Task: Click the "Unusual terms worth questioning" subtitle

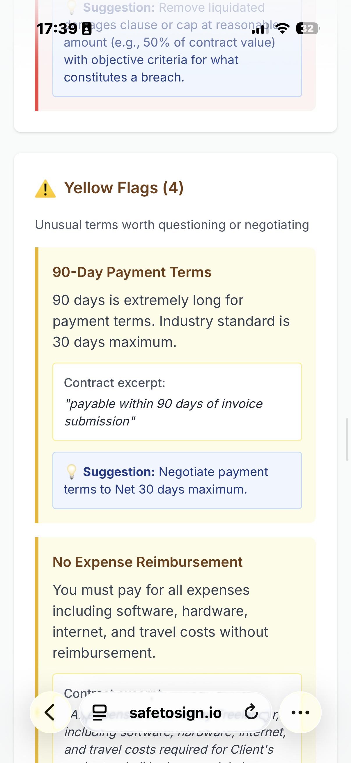Action: coord(172,225)
